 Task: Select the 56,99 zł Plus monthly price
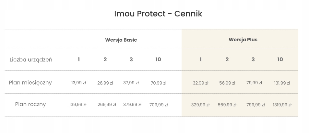click(227, 83)
